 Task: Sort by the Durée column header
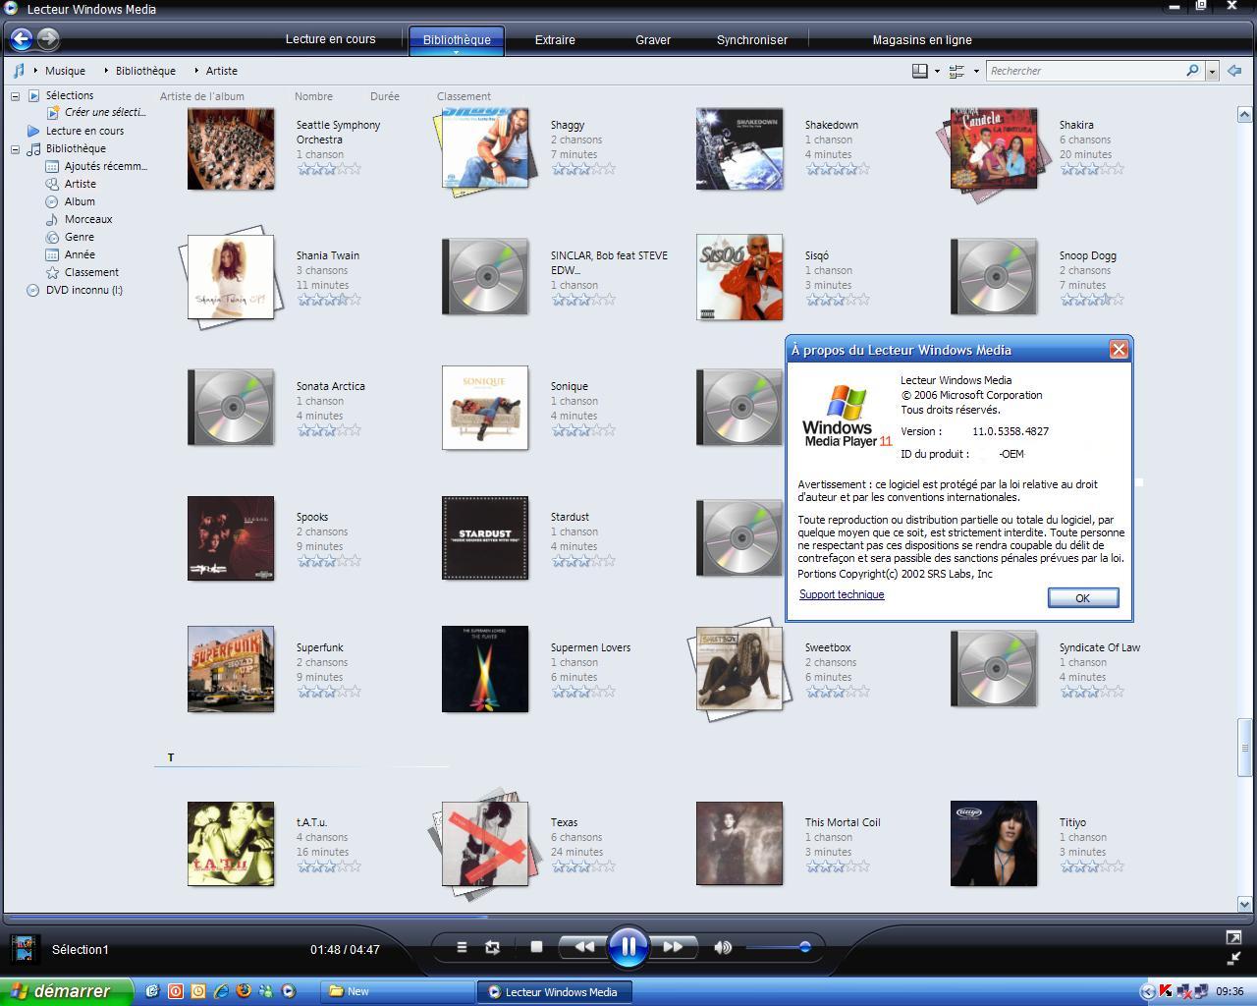[385, 96]
